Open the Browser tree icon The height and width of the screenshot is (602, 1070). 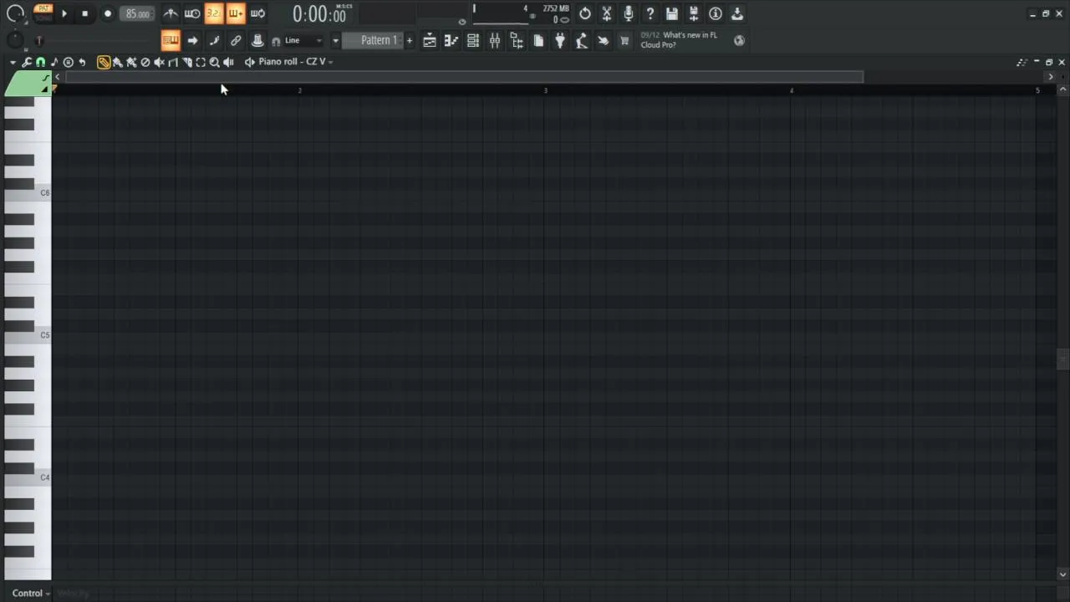pos(517,40)
